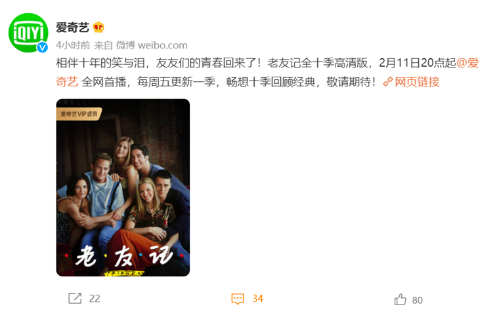Screen dimensions: 499x319
Task: Click the repost count 22
Action: coord(95,299)
